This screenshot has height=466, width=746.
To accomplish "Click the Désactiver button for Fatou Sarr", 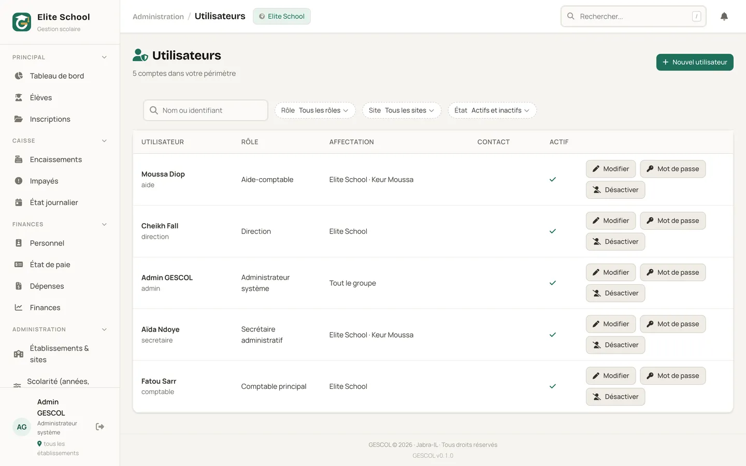I will coord(615,397).
